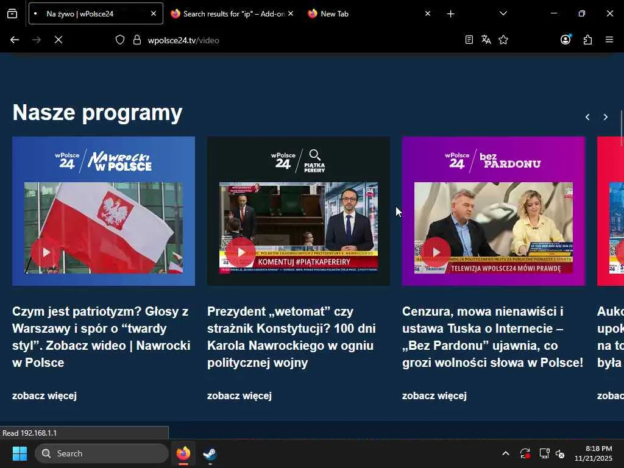
Task: Open a new tab with plus button
Action: point(450,14)
